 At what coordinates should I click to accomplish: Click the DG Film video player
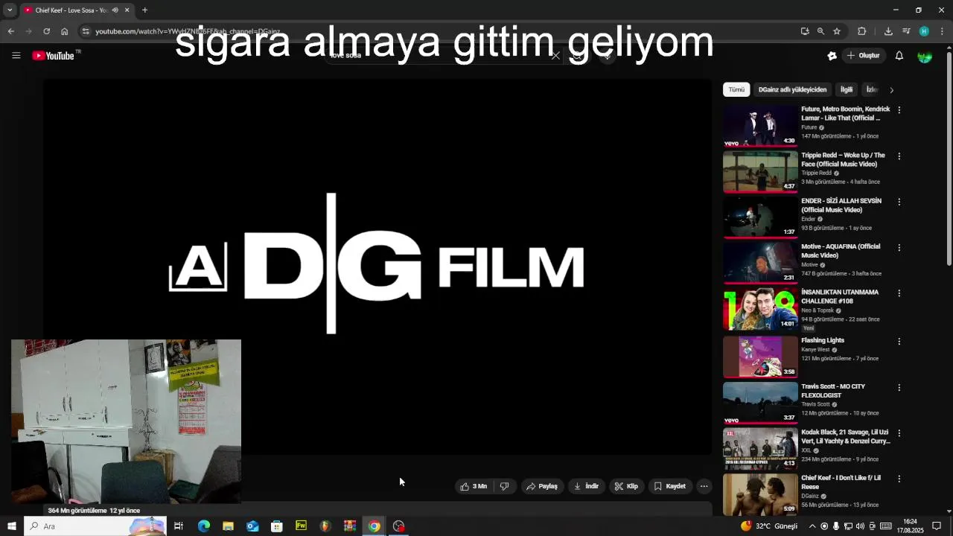pyautogui.click(x=377, y=267)
